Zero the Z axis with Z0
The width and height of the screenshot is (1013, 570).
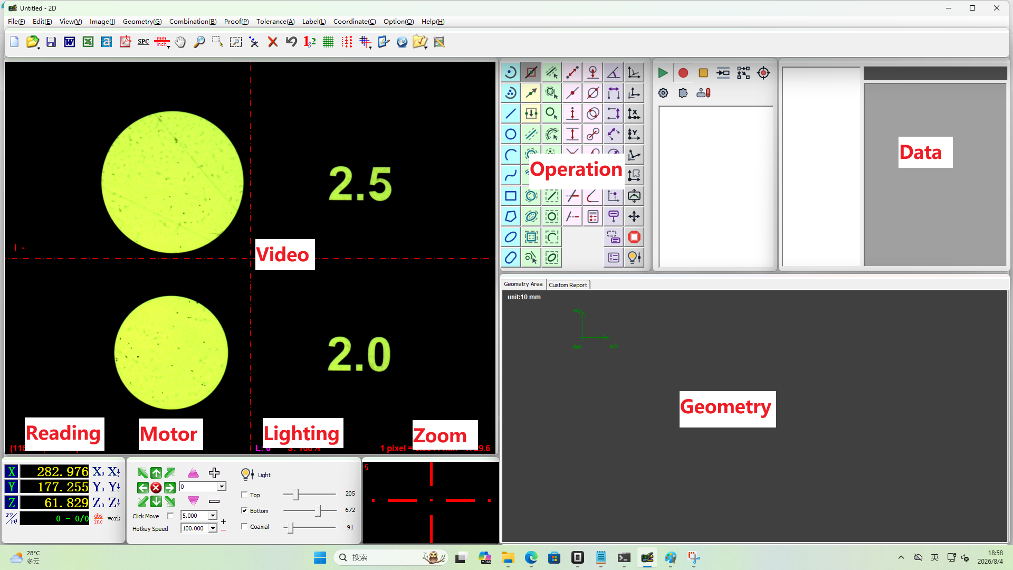(98, 503)
